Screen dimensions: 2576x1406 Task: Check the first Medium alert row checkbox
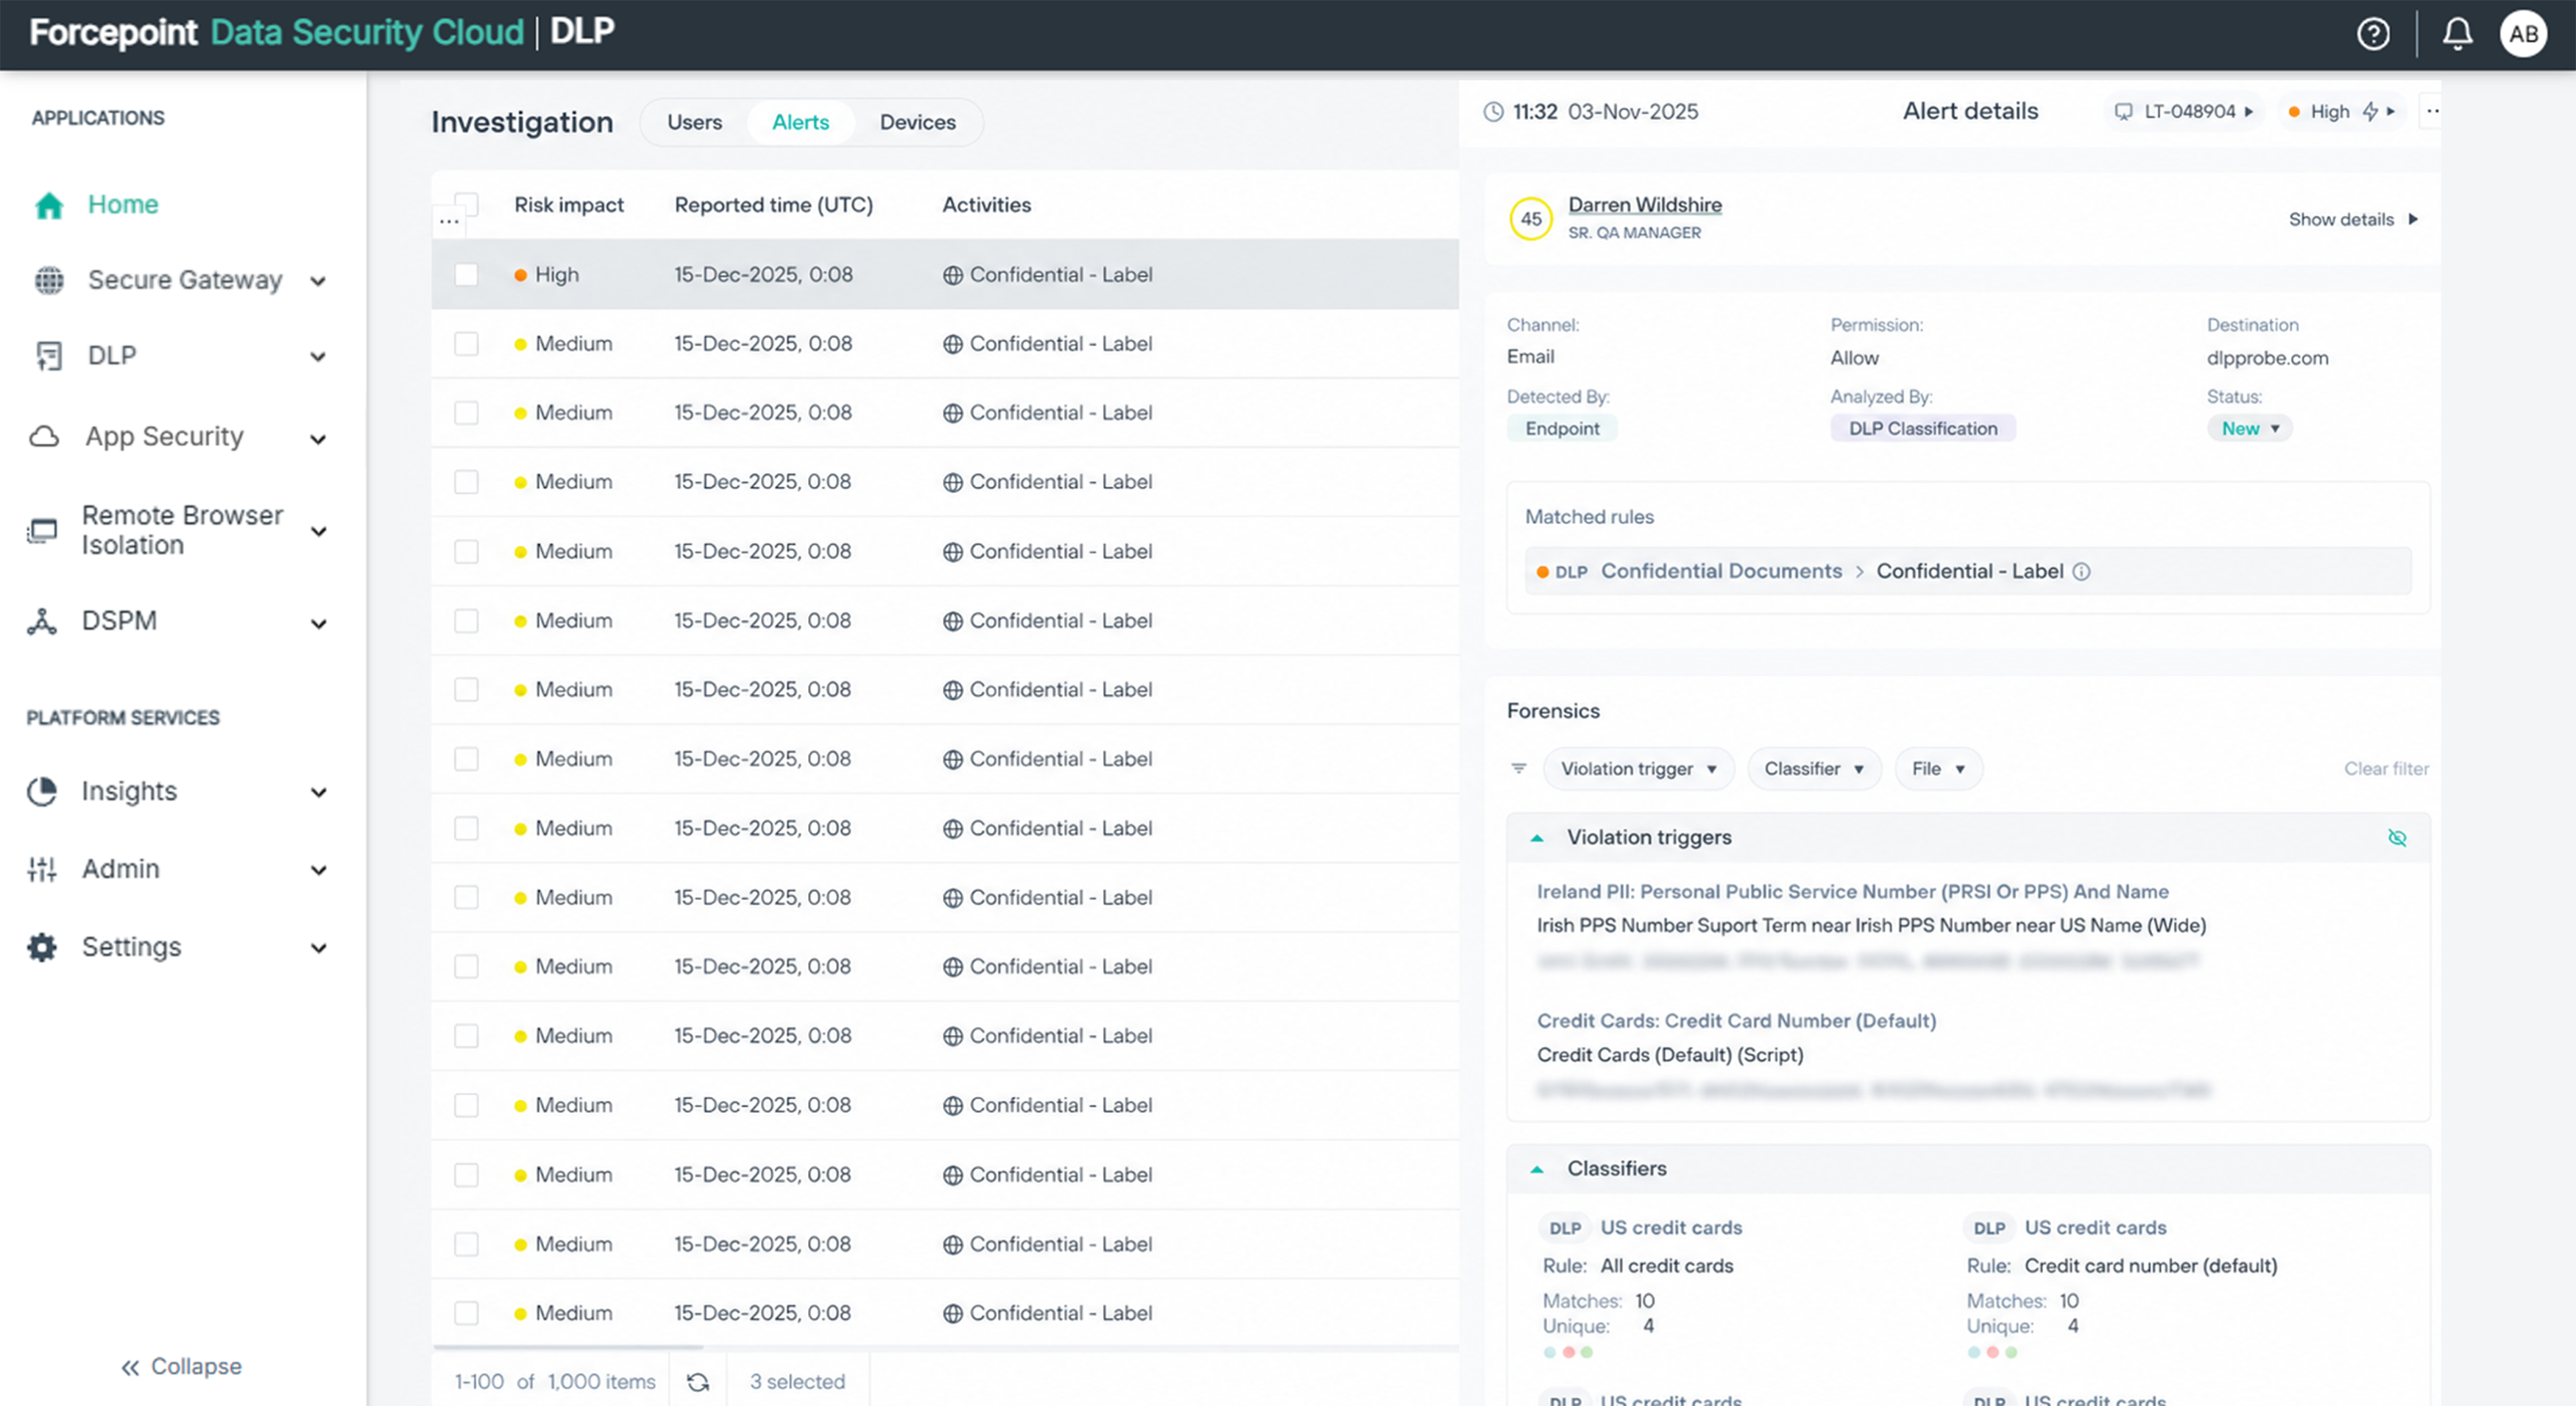pos(467,344)
